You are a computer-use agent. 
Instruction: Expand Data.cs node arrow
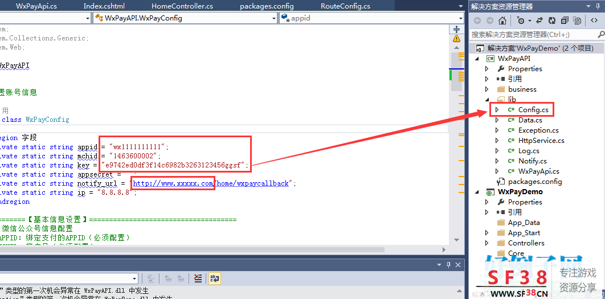click(x=497, y=120)
